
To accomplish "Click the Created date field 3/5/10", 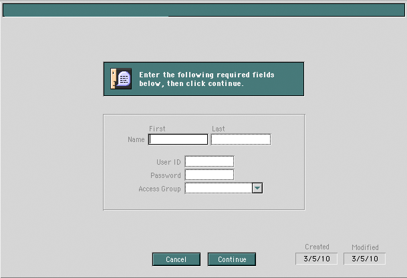I will pyautogui.click(x=316, y=259).
